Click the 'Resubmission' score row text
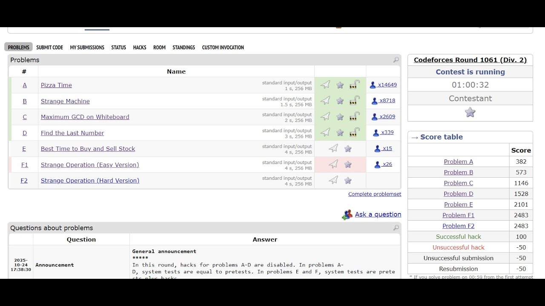 coord(458,269)
